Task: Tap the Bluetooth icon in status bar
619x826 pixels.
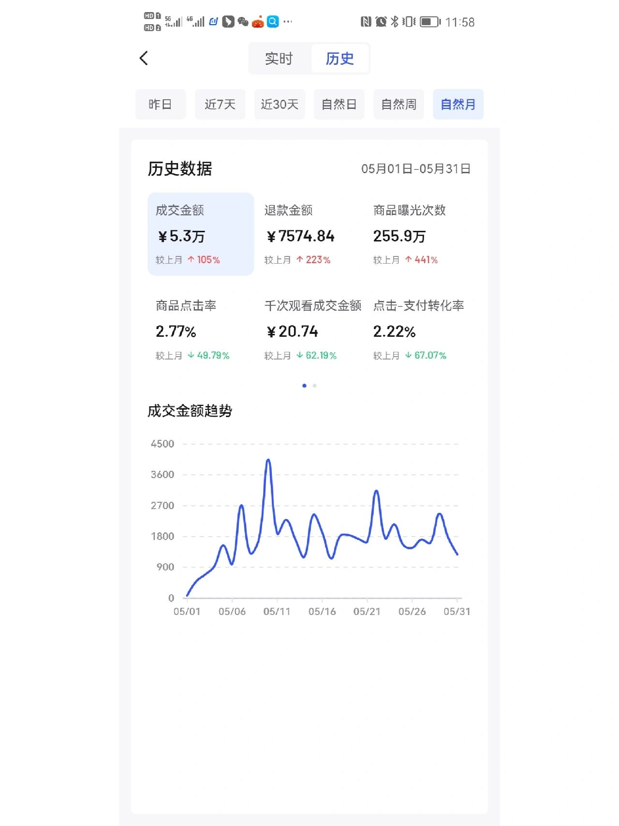Action: [394, 21]
